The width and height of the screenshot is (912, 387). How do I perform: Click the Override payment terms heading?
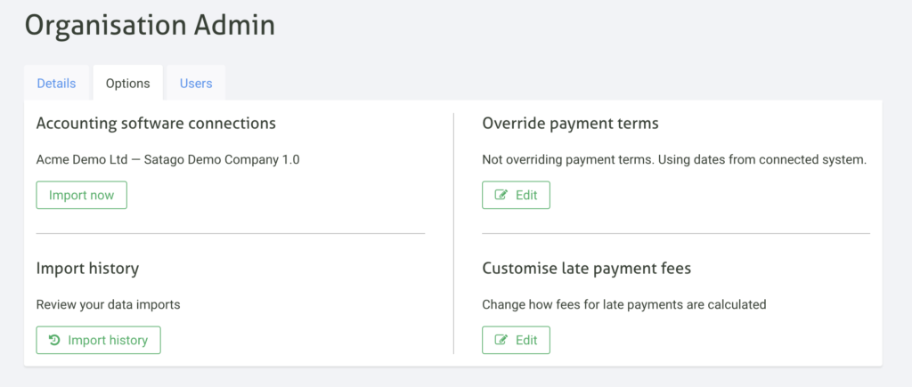point(570,123)
